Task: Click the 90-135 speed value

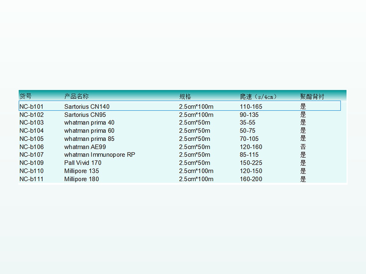Action: point(249,115)
